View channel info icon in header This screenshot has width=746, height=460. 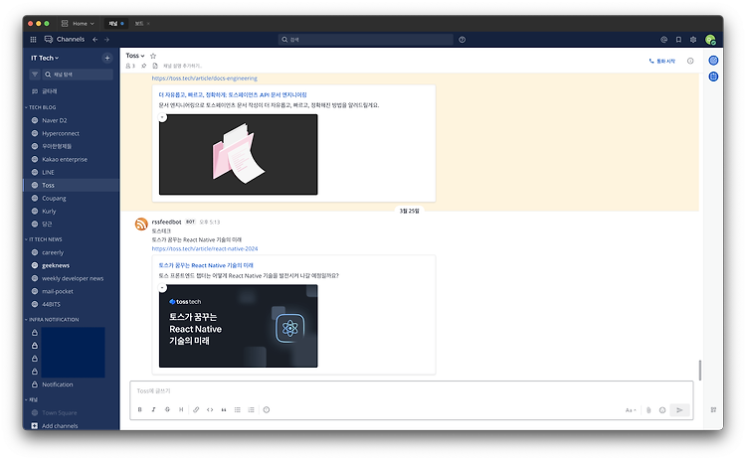tap(690, 61)
